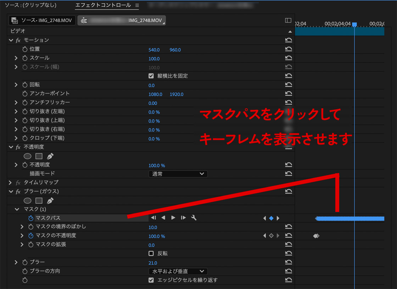This screenshot has width=397, height=289.
Task: Collapse the モーション effect section
Action: (x=11, y=40)
